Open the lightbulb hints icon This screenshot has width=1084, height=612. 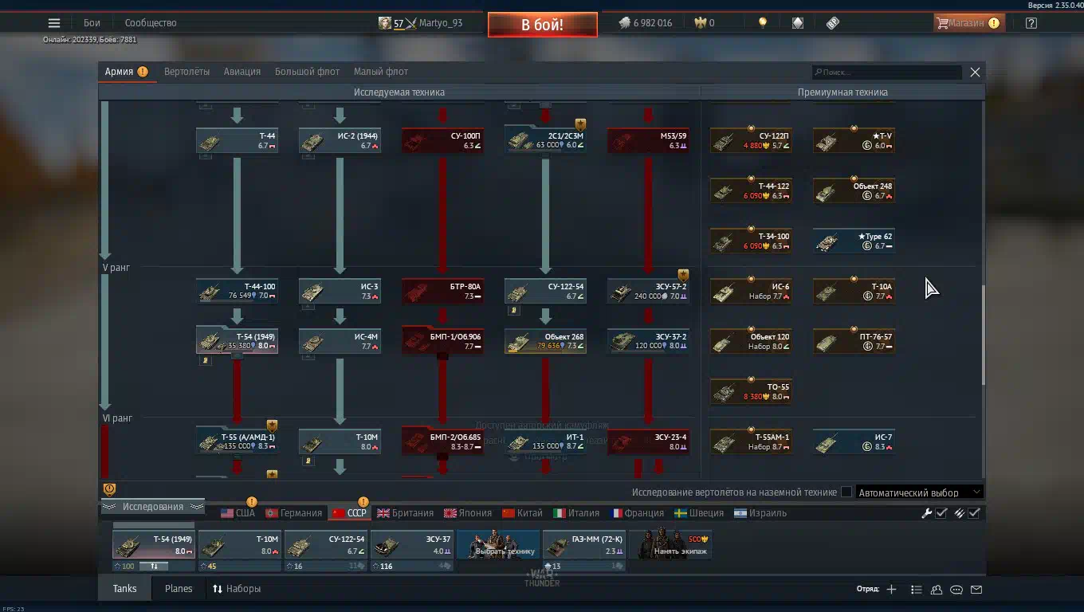coord(763,23)
